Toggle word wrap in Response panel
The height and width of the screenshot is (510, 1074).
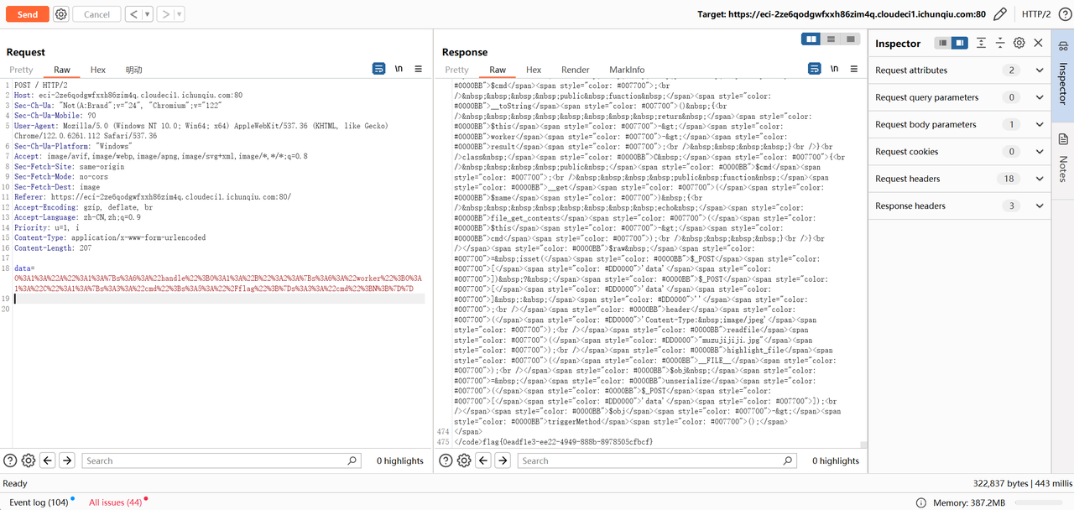point(814,69)
